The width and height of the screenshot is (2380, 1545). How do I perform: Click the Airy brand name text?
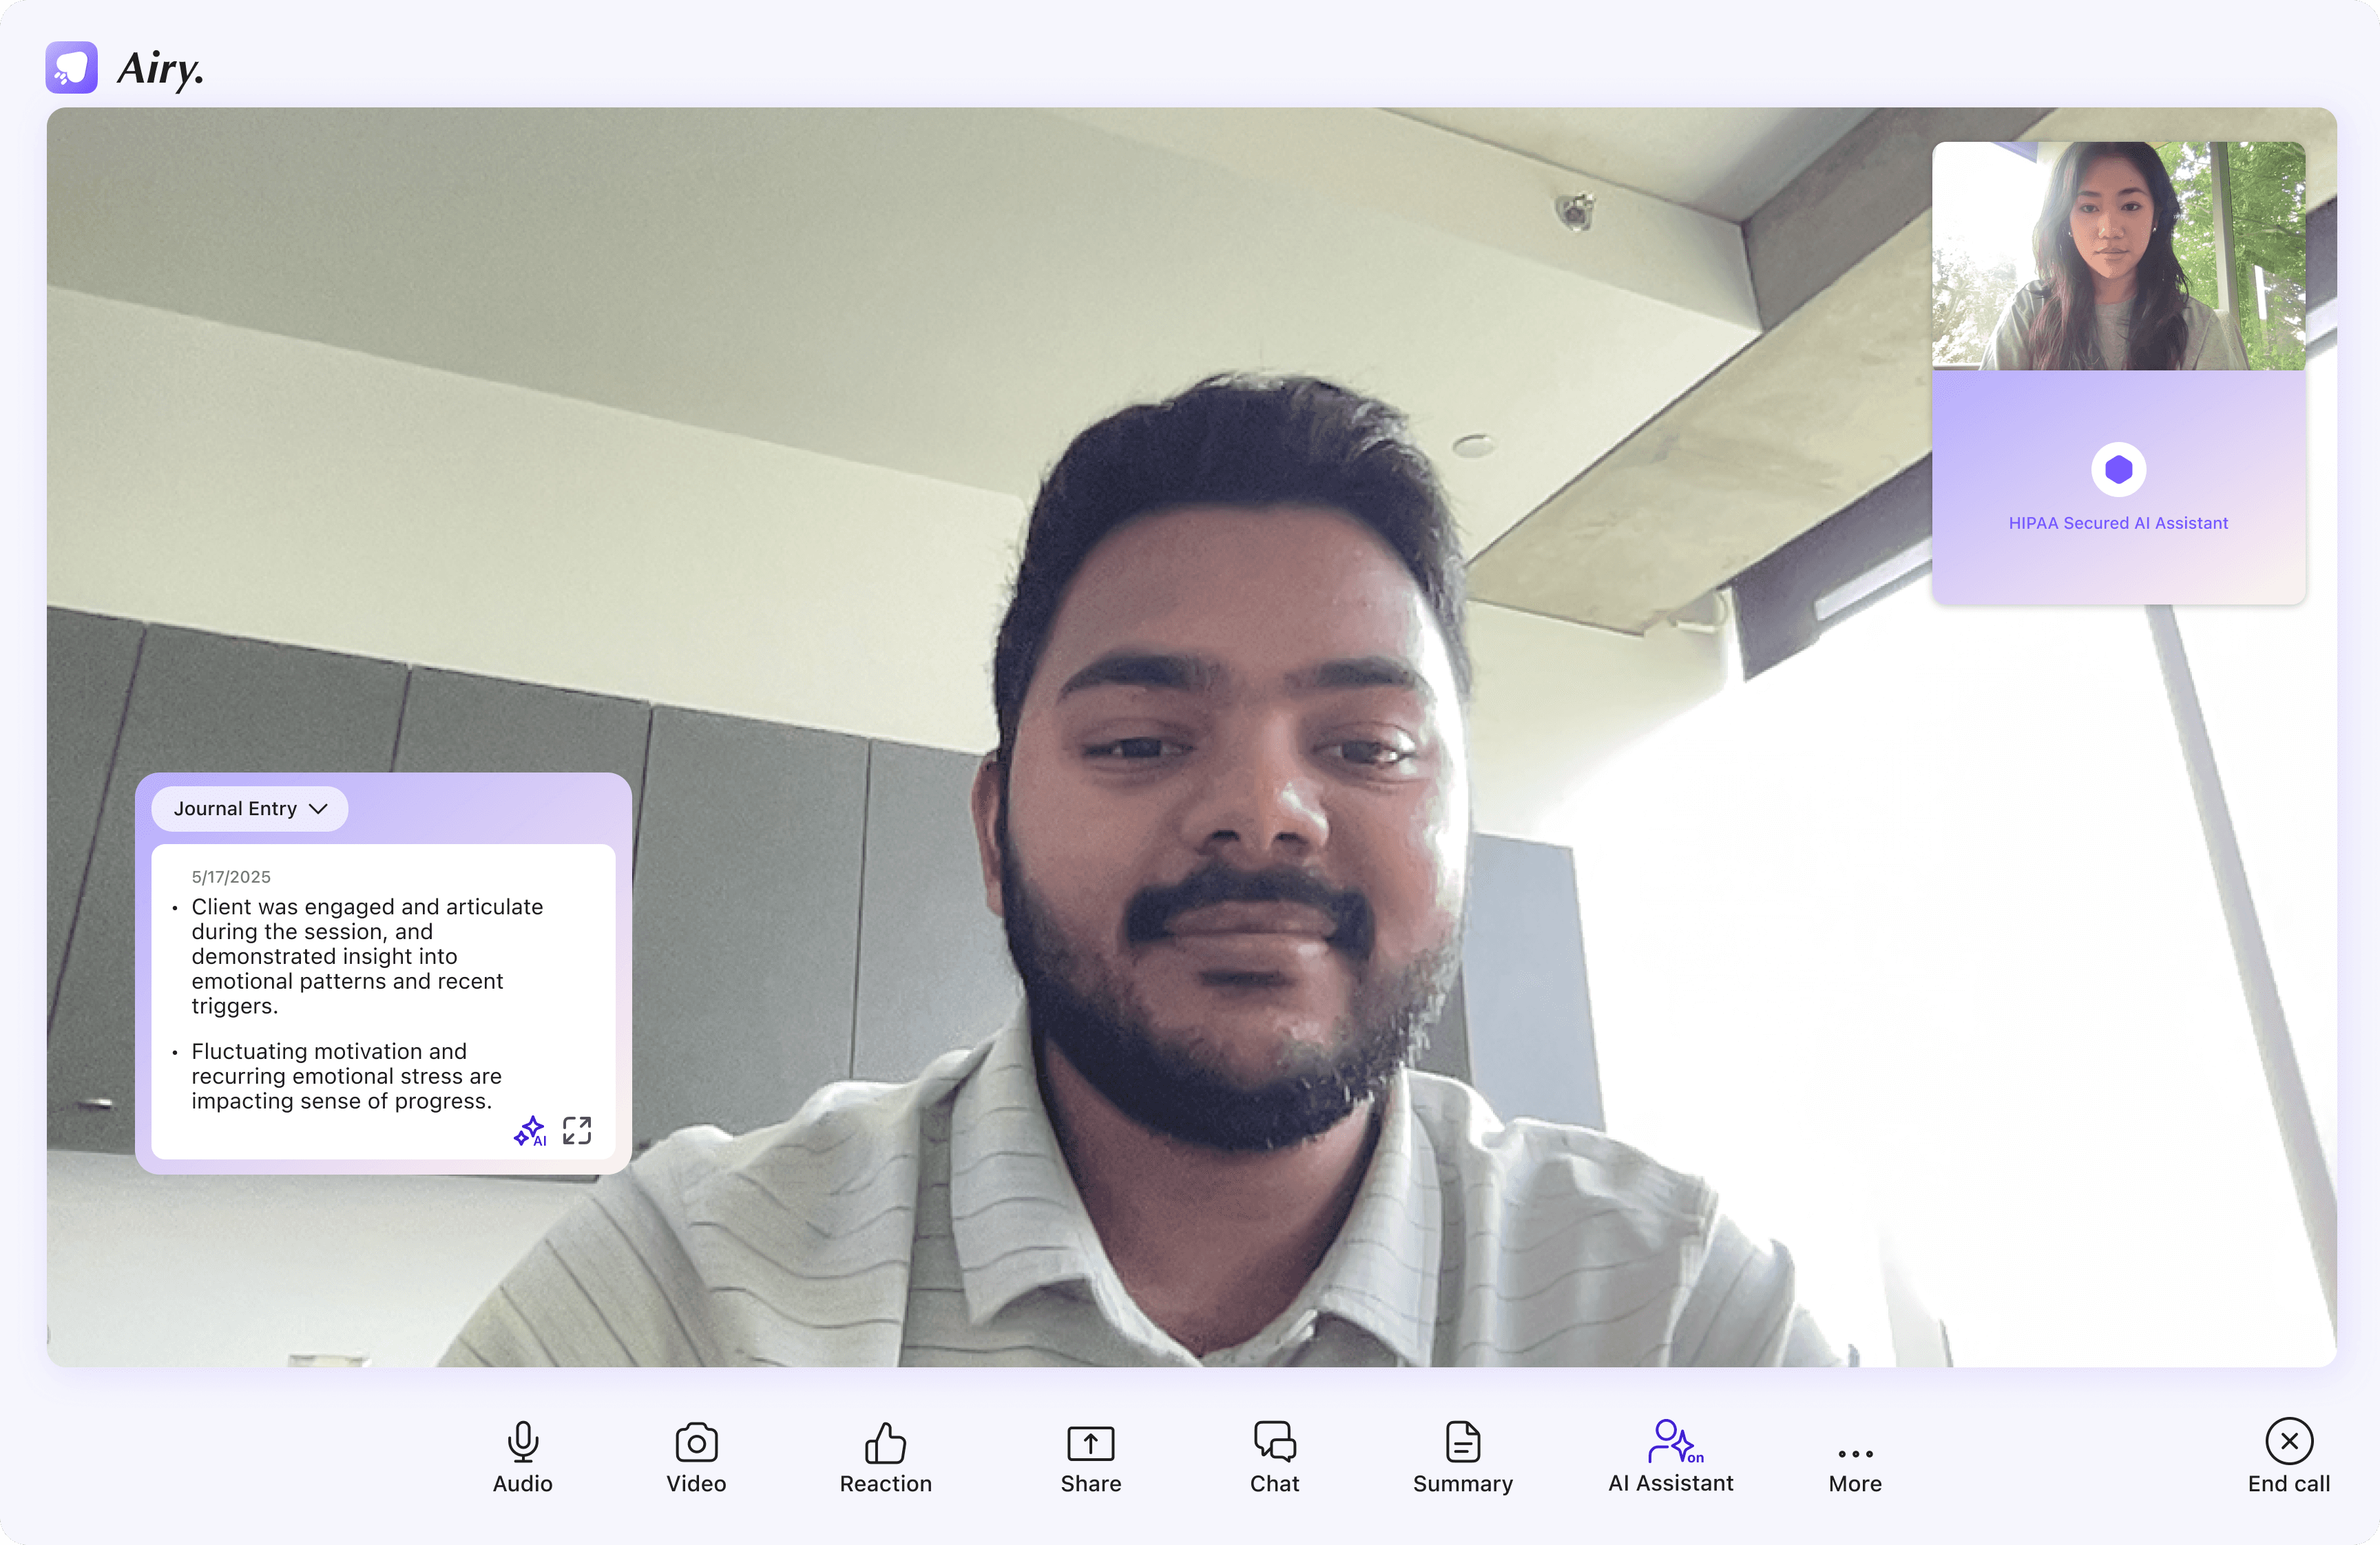160,68
